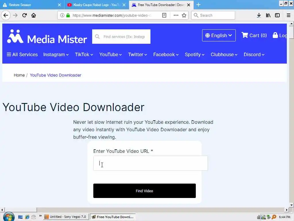Show site information icon in address bar
The width and height of the screenshot is (294, 221).
click(62, 15)
